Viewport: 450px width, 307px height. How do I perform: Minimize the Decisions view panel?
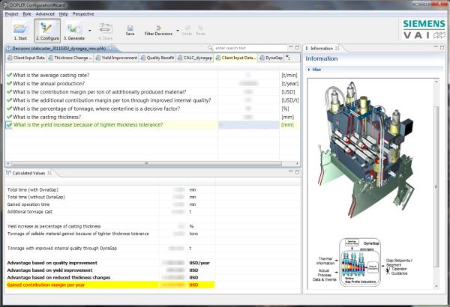(291, 47)
